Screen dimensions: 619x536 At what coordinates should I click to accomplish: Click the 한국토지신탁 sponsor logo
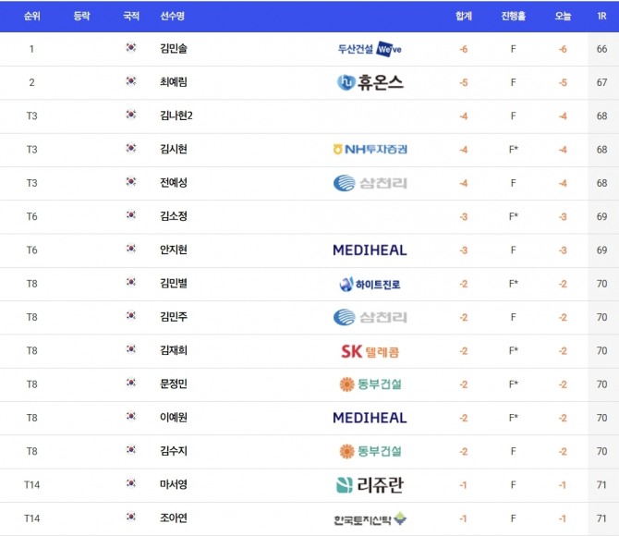point(370,518)
